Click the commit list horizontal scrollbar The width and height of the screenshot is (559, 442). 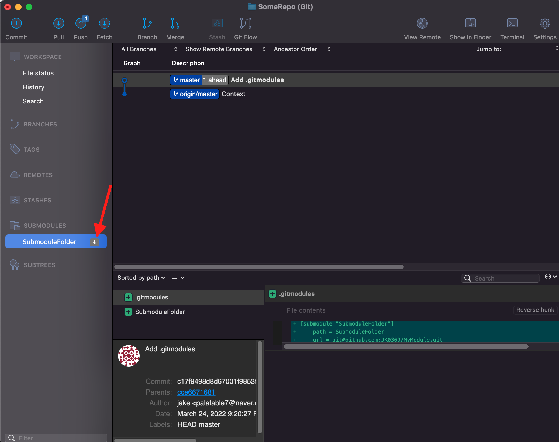click(259, 267)
